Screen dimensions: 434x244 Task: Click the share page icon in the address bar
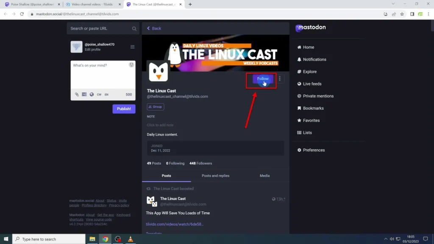click(394, 14)
